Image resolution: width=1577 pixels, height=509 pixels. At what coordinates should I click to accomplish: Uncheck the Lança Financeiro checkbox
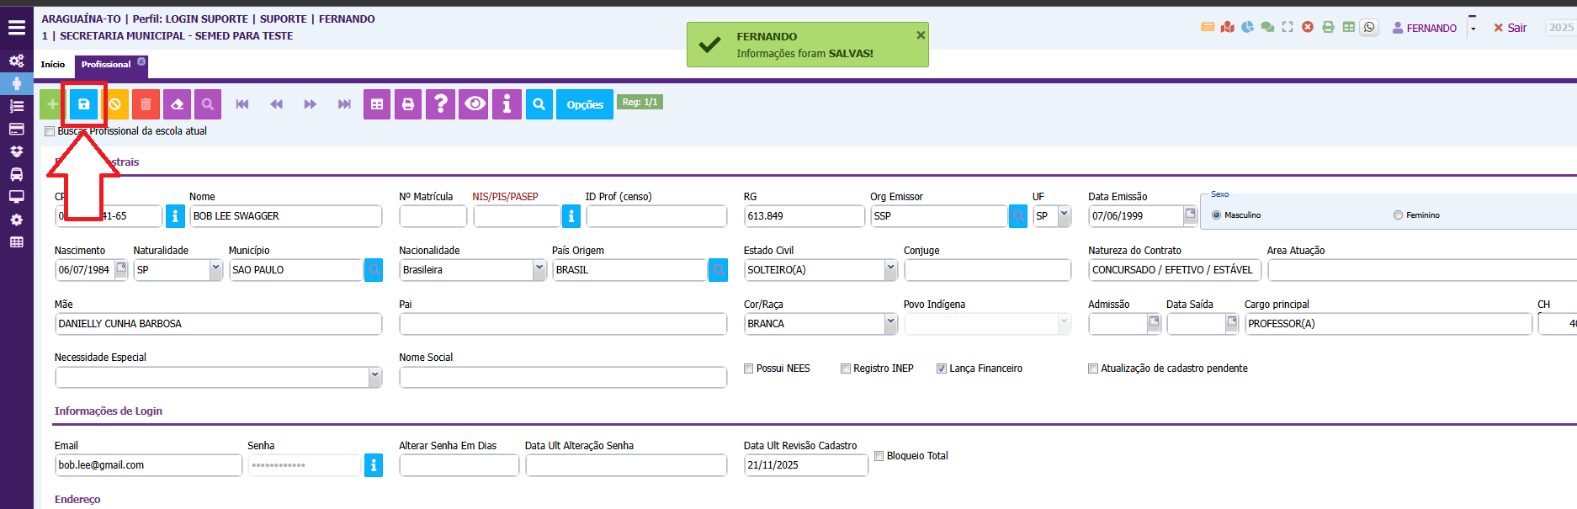point(942,368)
